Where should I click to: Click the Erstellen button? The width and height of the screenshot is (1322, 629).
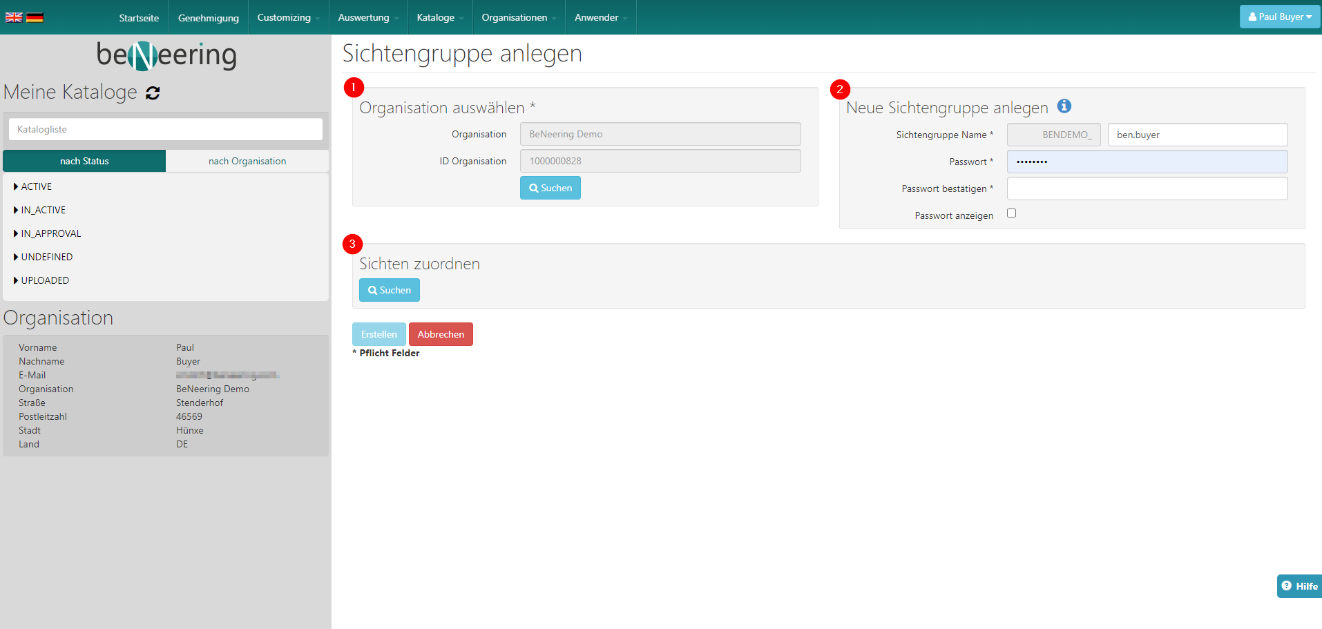[379, 334]
